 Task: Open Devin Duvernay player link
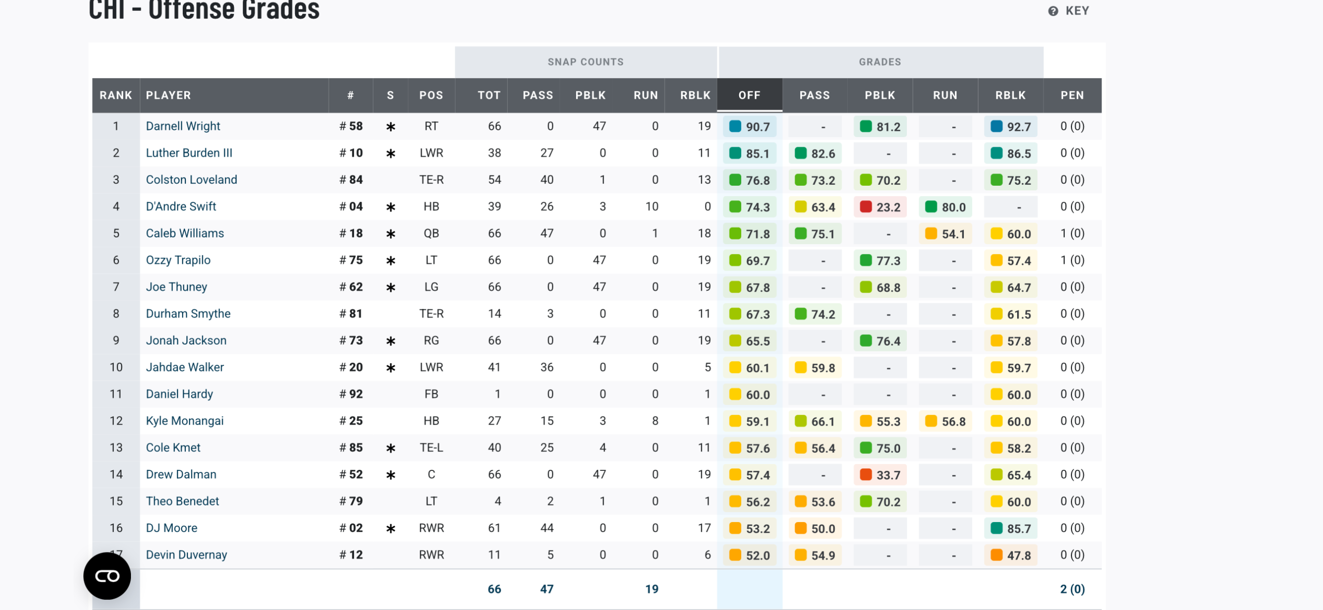186,555
